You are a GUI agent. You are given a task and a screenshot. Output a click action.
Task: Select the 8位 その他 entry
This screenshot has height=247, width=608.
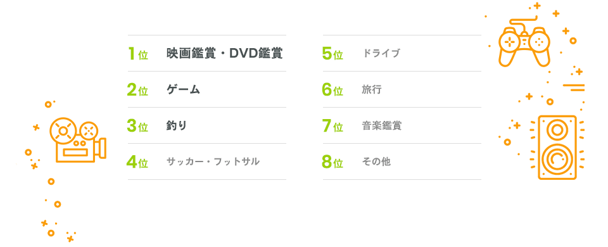(402, 161)
